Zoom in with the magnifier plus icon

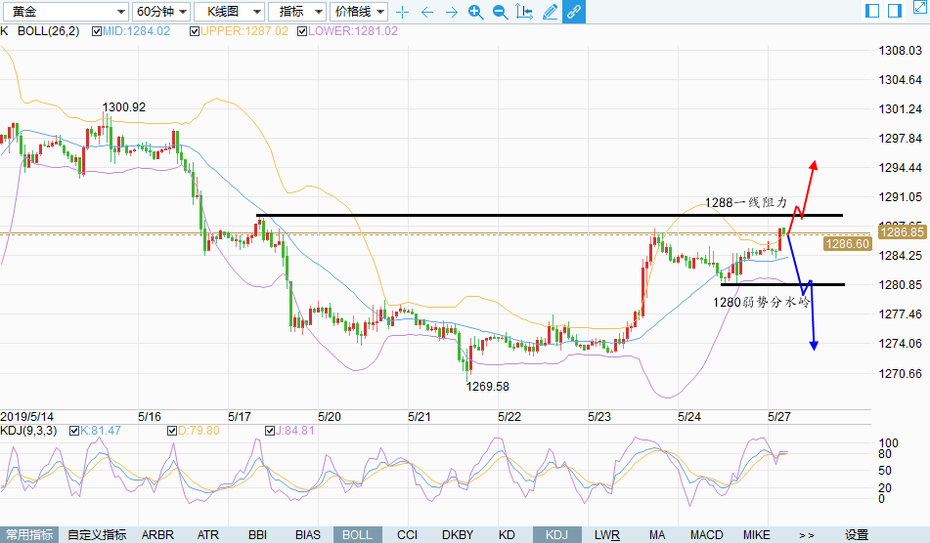[x=475, y=12]
